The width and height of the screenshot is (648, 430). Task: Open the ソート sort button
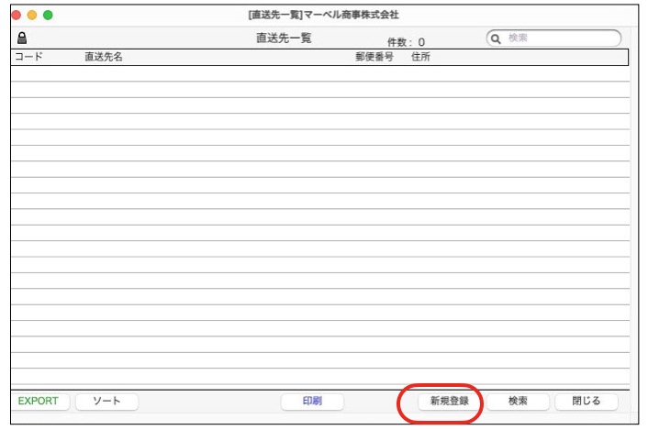point(106,402)
